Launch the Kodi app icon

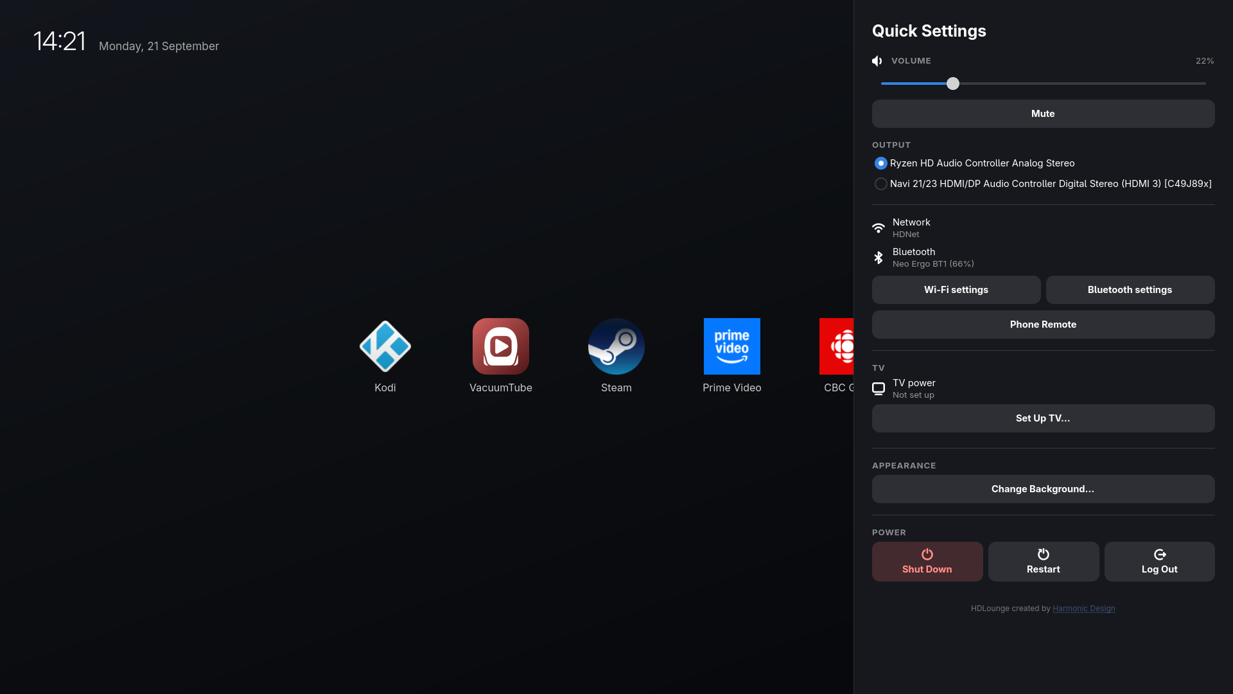pyautogui.click(x=385, y=346)
